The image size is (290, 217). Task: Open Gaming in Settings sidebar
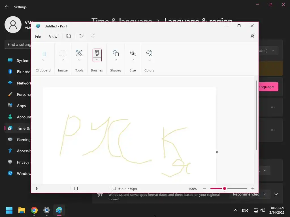click(18, 140)
